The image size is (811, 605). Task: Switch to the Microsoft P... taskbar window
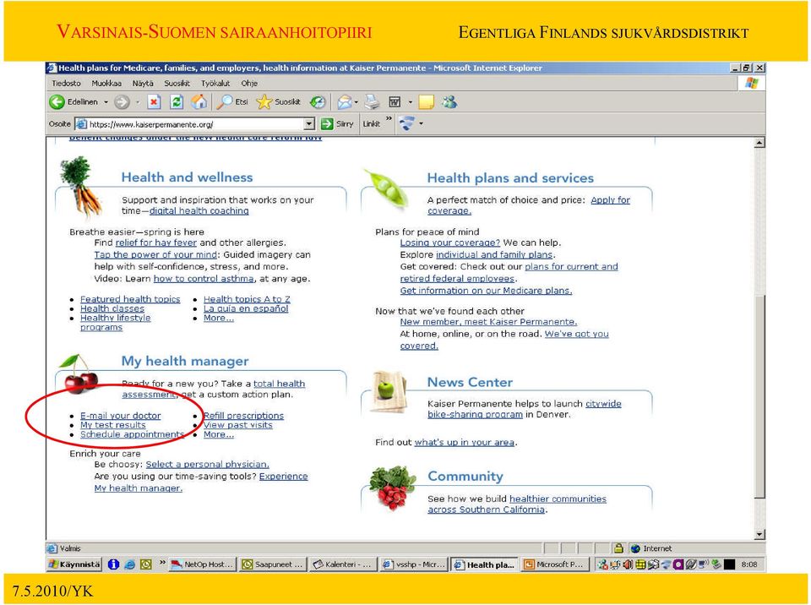click(x=554, y=564)
